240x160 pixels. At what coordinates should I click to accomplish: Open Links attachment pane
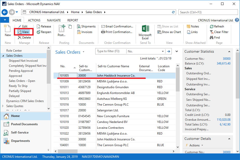192,32
